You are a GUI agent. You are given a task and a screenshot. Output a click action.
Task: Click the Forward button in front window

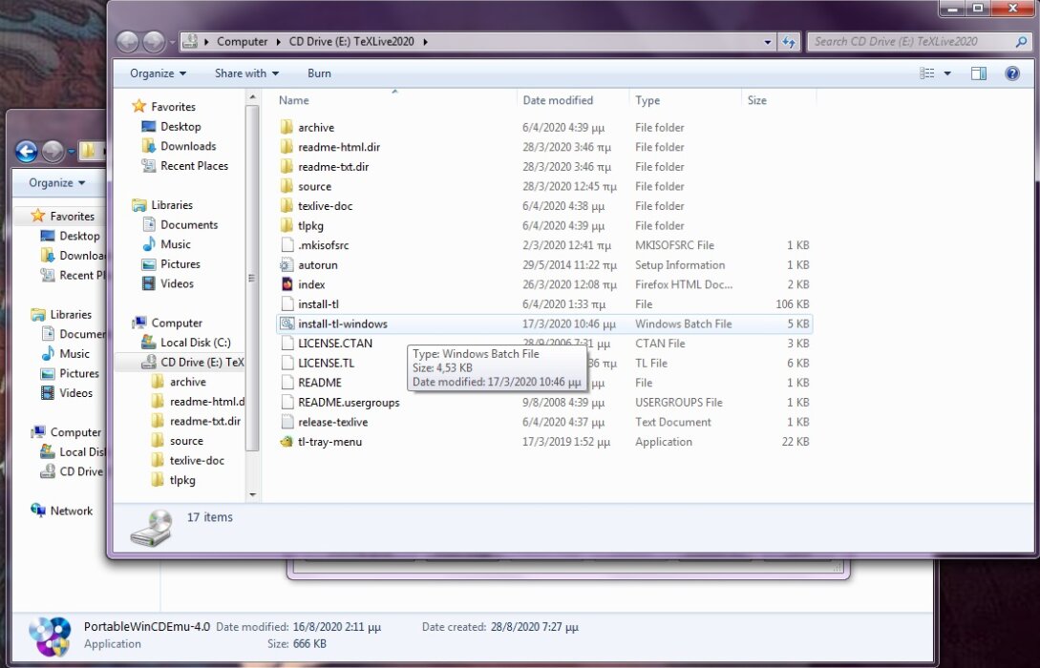coord(154,42)
